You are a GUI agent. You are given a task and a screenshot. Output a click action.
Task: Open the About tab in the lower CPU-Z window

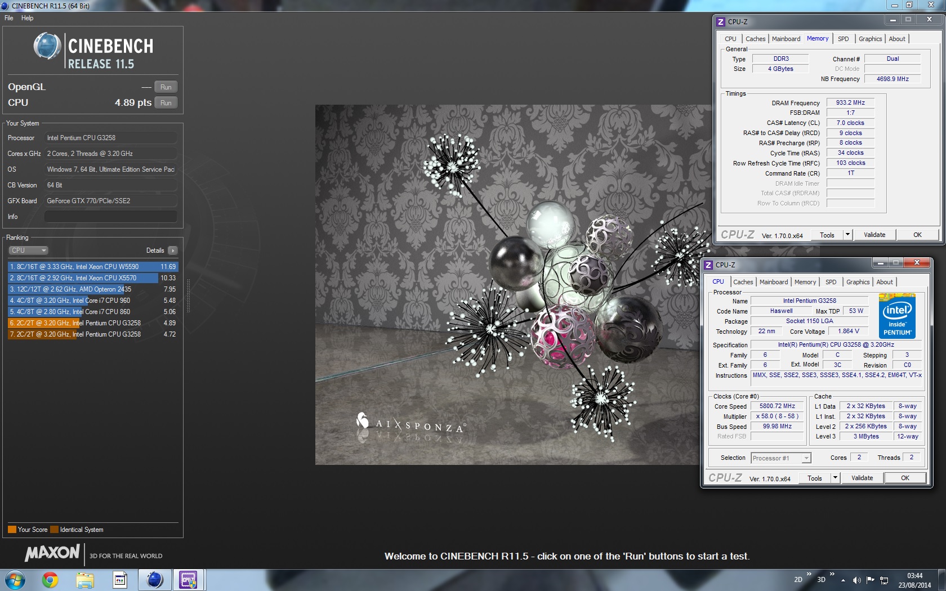(885, 283)
